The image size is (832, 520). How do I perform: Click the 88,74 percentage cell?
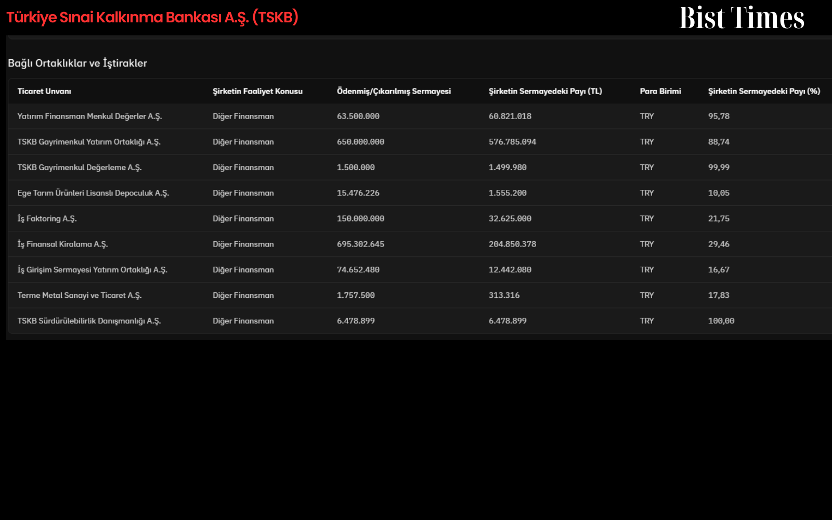click(719, 142)
